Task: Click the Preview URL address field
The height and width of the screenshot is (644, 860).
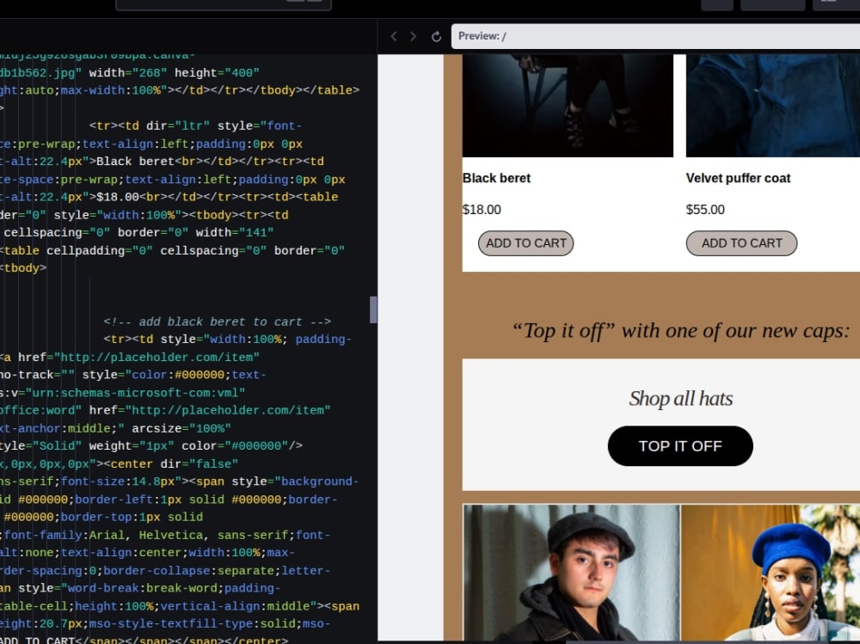Action: click(655, 36)
